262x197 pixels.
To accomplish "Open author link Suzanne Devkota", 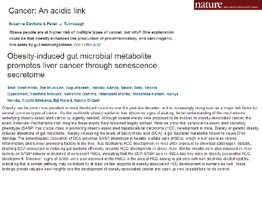I will point(25,24).
